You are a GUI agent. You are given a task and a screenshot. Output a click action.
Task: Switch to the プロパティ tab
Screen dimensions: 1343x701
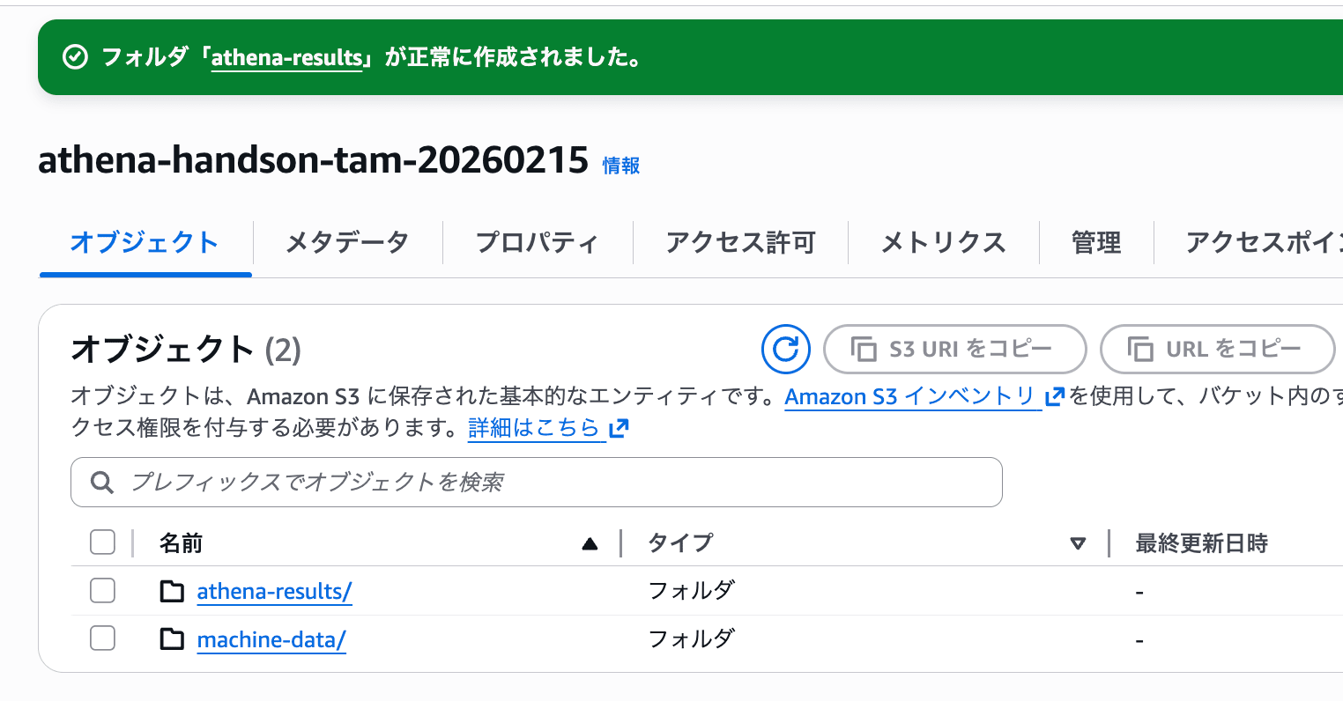537,242
